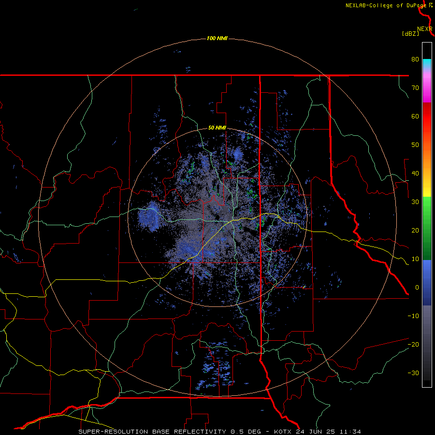Click the '0' value on the dBZ scale

[417, 288]
